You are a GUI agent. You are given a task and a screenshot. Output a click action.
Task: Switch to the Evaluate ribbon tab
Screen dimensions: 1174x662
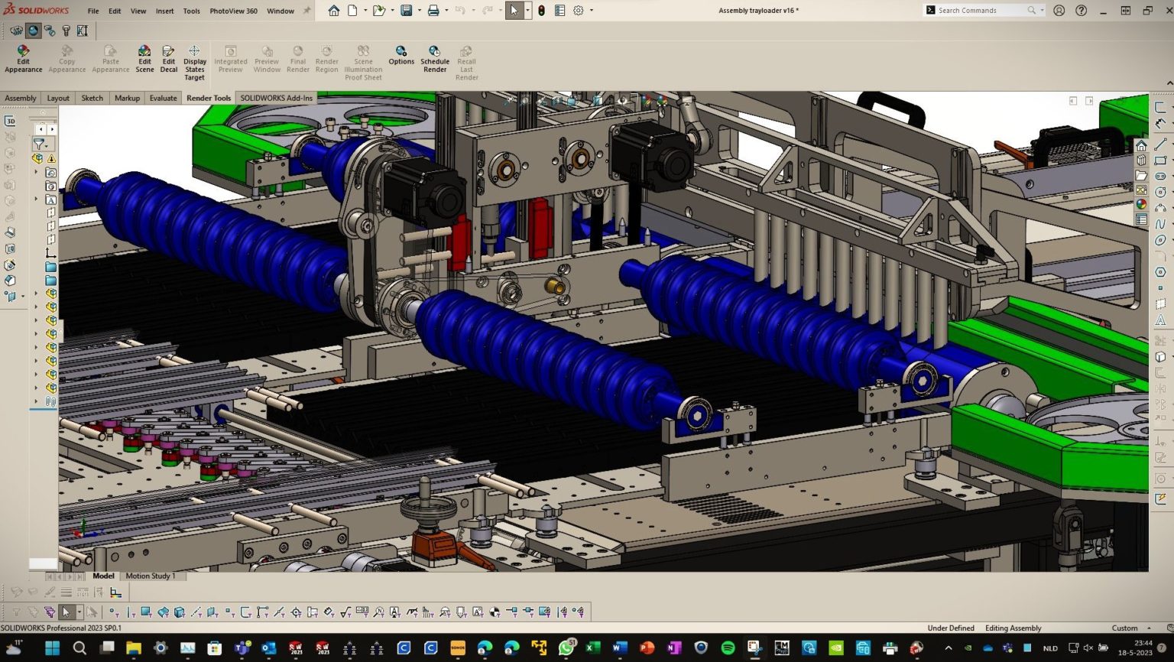(x=163, y=98)
